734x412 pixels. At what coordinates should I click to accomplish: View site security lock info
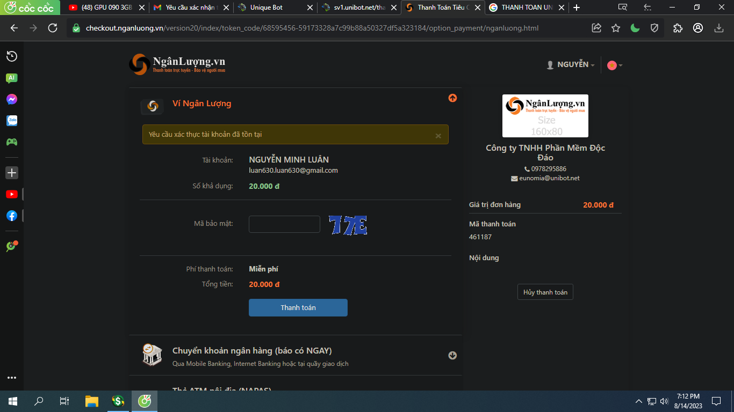click(76, 28)
